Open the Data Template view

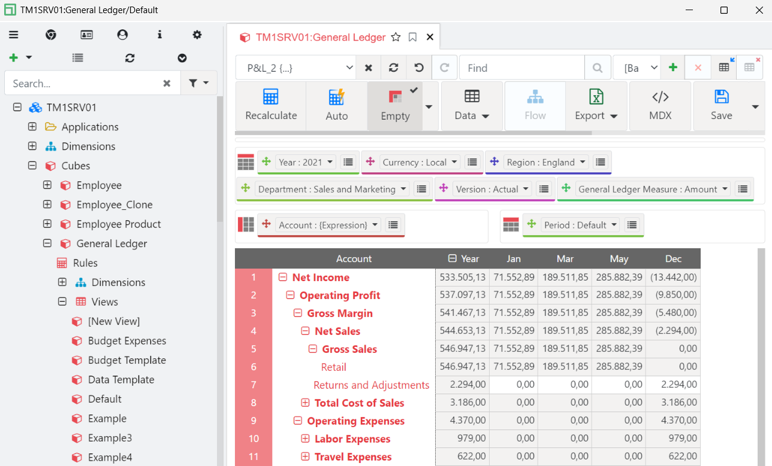pyautogui.click(x=121, y=380)
